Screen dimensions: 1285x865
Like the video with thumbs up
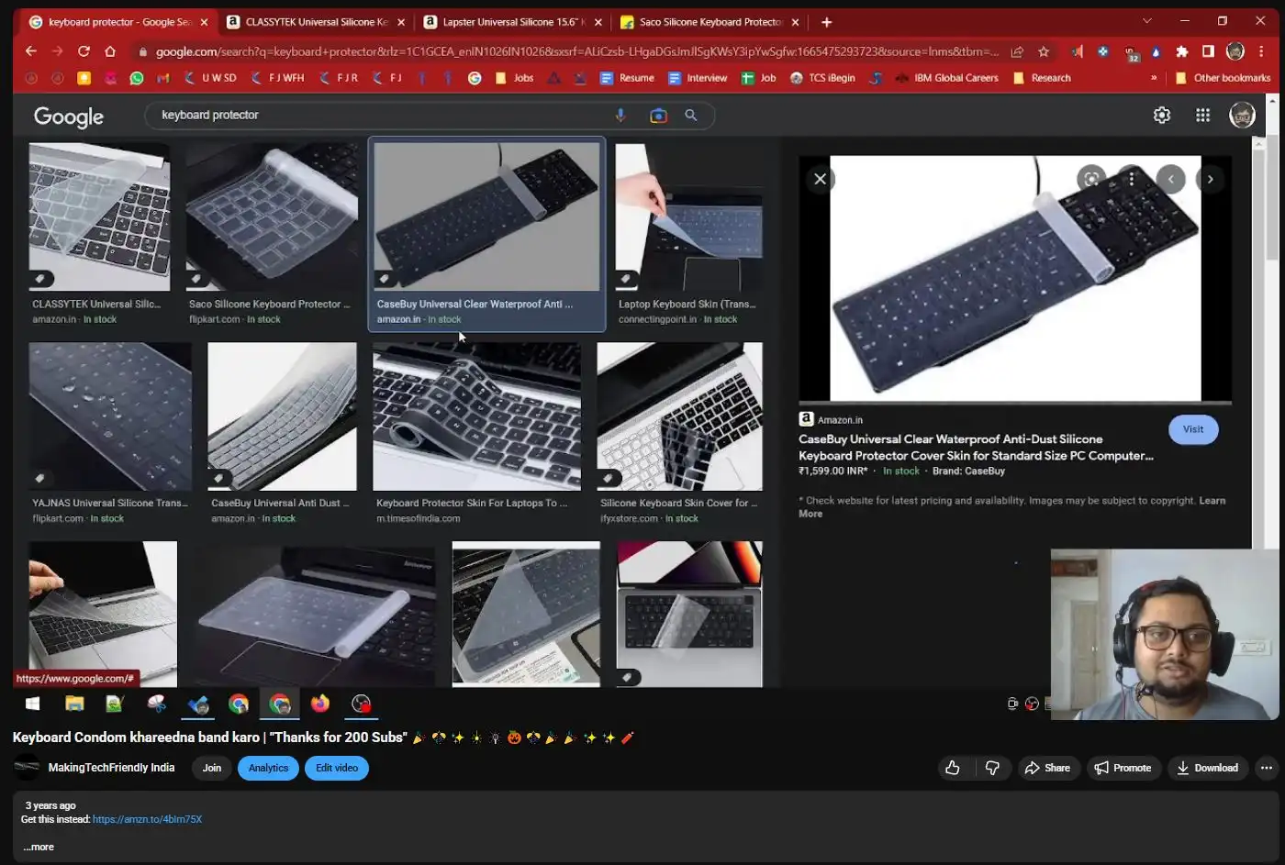[953, 768]
